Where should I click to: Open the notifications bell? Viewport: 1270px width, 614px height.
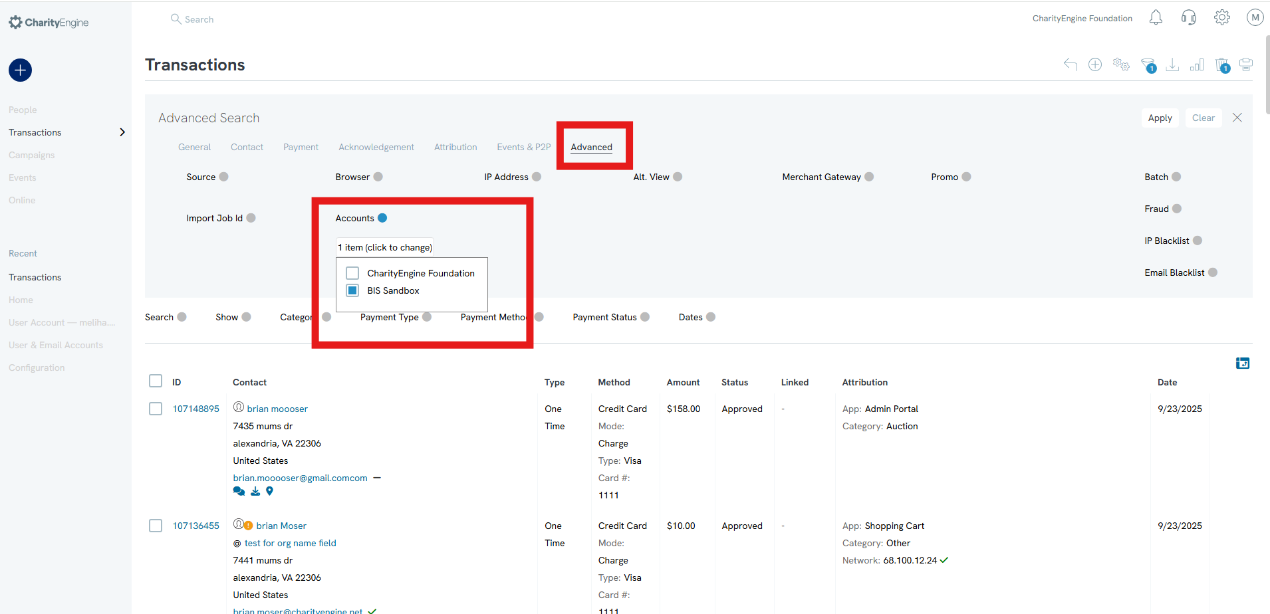tap(1156, 18)
